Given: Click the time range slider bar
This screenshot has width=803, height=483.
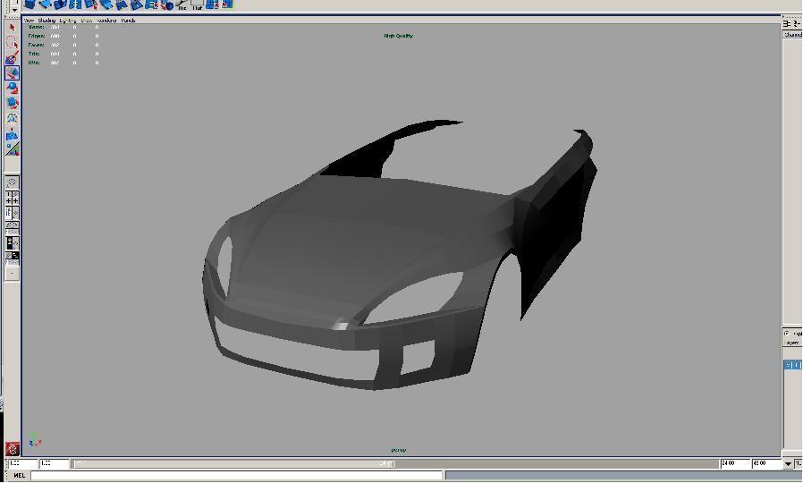Looking at the screenshot, I should point(232,463).
